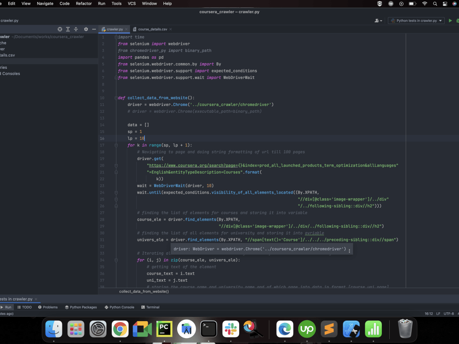This screenshot has width=459, height=344.
Task: Open Launchpad from the Dock
Action: [76, 329]
